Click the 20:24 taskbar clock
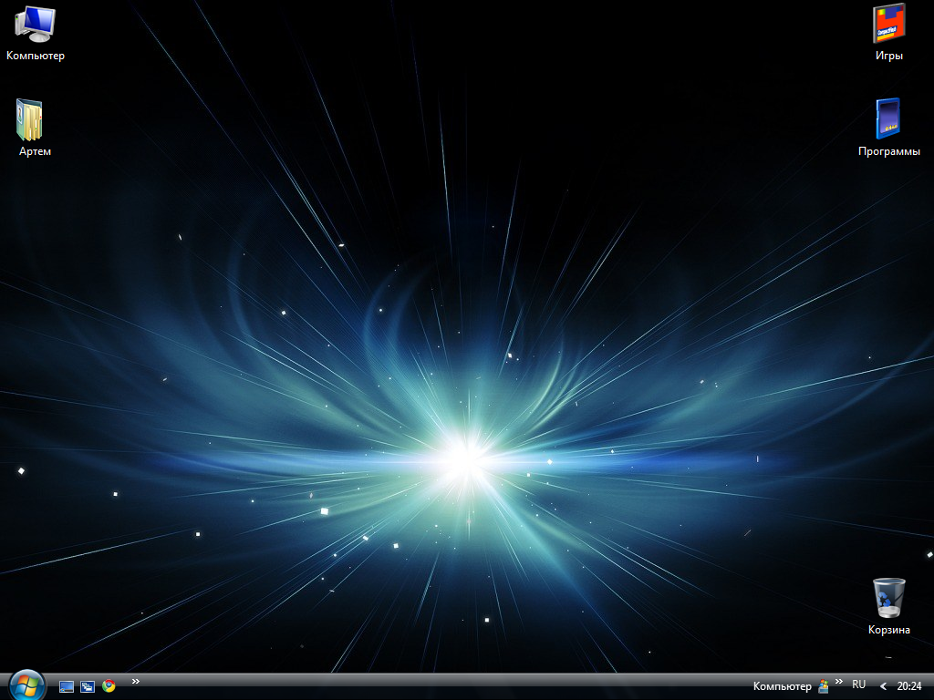 (x=909, y=686)
